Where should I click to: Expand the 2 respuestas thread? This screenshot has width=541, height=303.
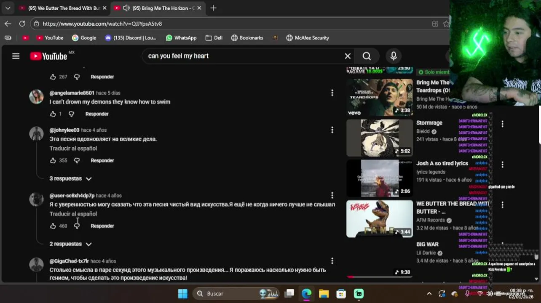[70, 244]
